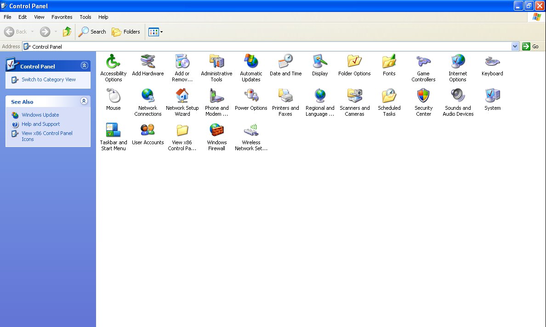Open the Tools menu
The width and height of the screenshot is (546, 327).
pyautogui.click(x=85, y=17)
